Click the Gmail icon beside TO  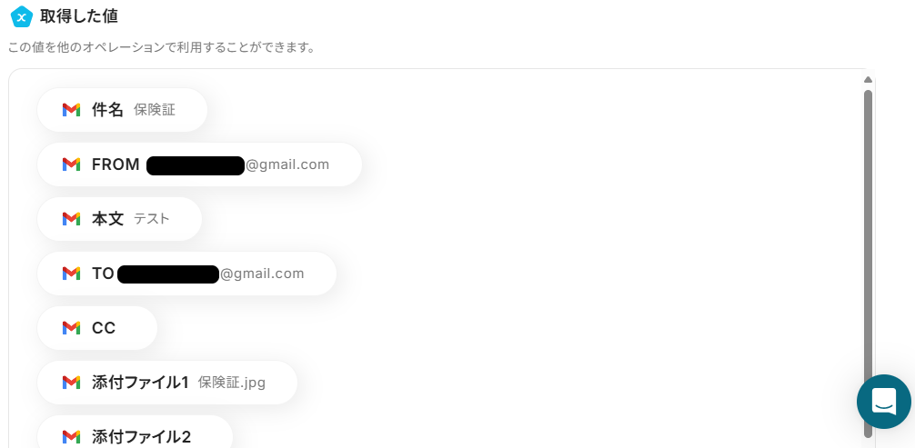pyautogui.click(x=71, y=273)
